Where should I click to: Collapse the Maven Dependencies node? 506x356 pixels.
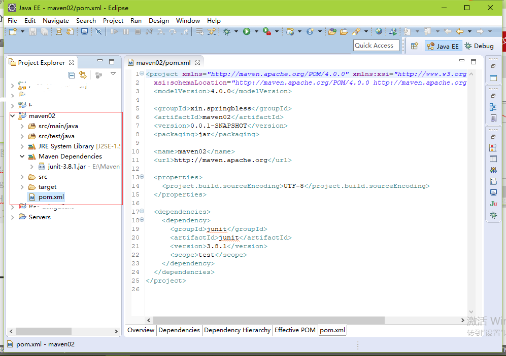point(22,156)
